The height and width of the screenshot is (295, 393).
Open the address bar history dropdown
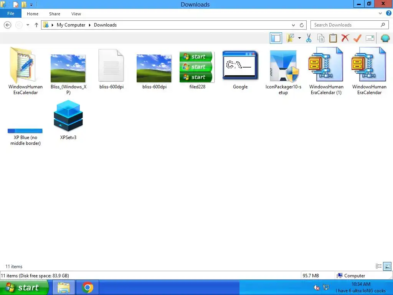(293, 25)
